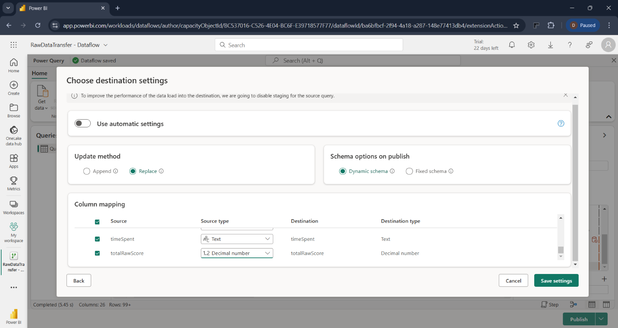Open the user account avatar

click(x=608, y=45)
